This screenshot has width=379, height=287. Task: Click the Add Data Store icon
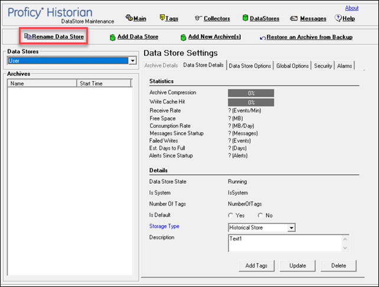(112, 37)
